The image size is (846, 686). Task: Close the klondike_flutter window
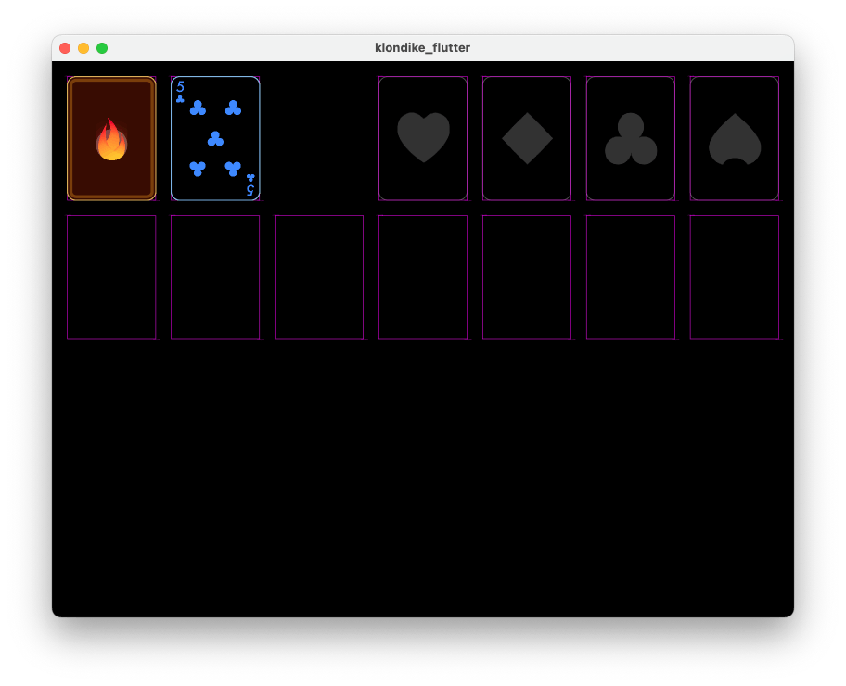pos(65,48)
